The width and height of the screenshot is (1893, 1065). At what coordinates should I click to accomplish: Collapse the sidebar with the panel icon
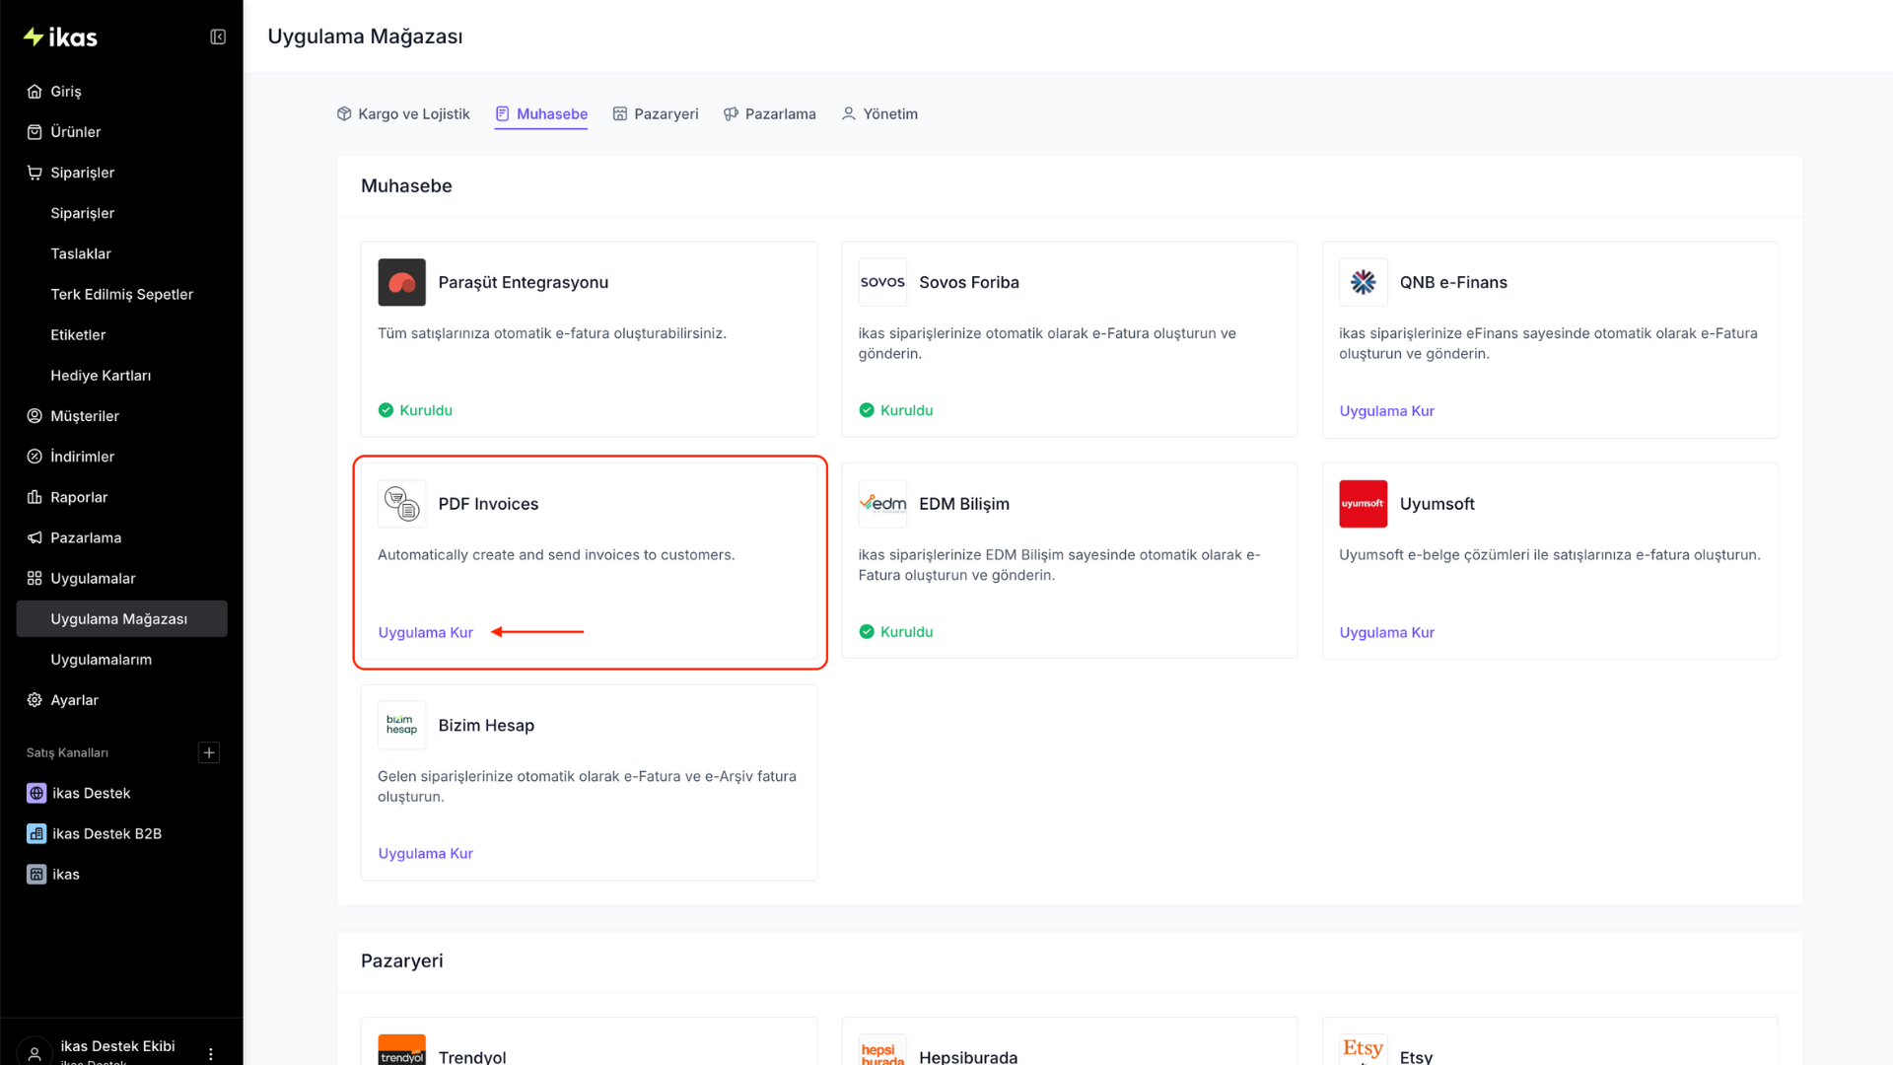[218, 37]
